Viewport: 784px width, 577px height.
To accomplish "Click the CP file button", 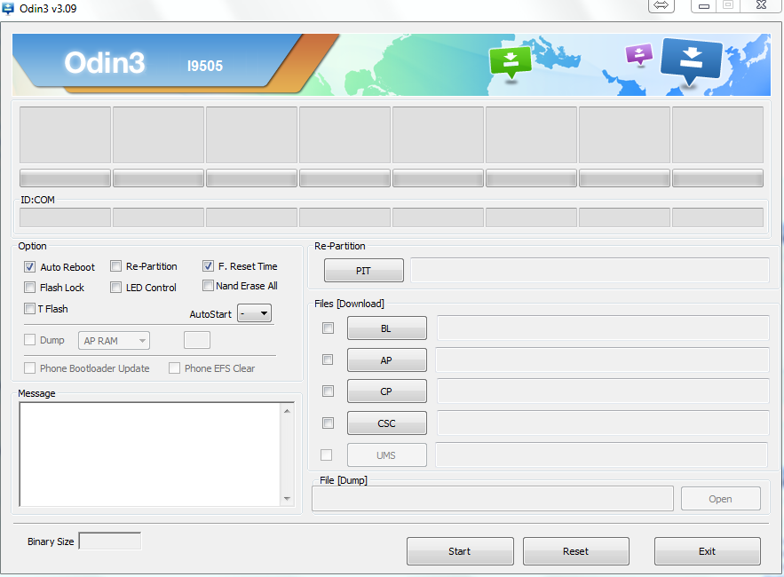I will (x=386, y=391).
